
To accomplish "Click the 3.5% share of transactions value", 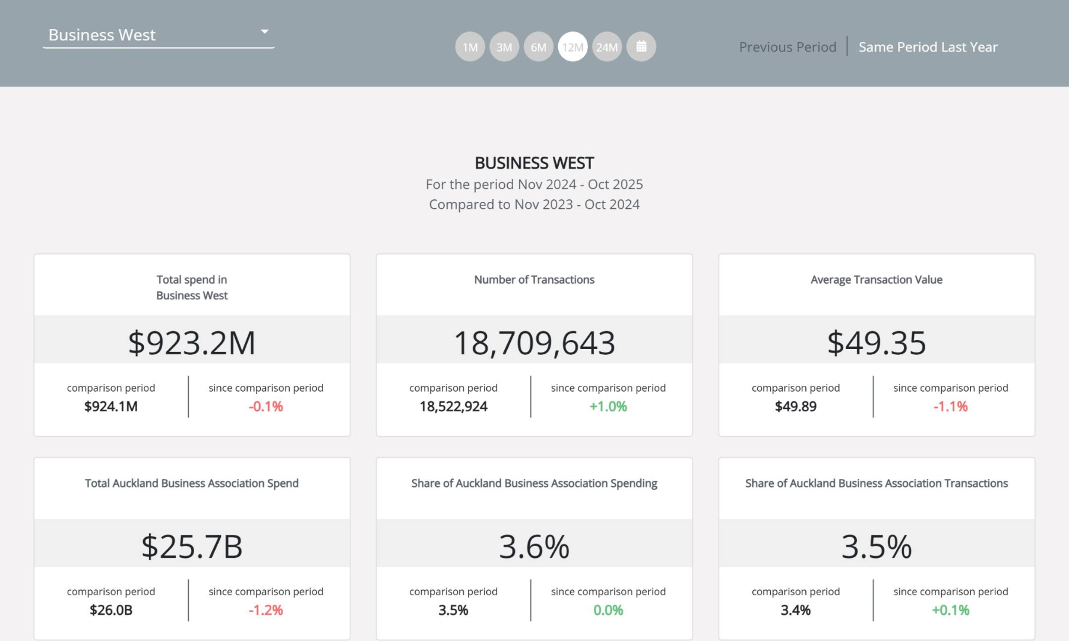I will (877, 546).
